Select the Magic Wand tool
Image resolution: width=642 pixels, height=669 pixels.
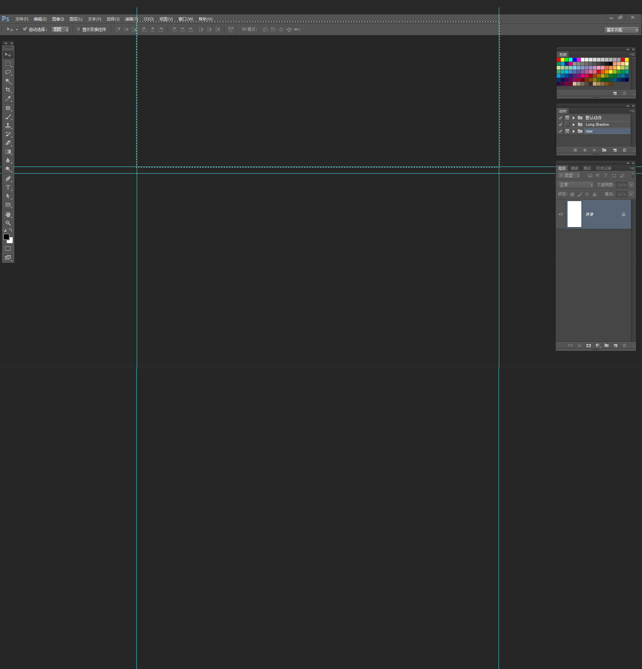coord(8,81)
